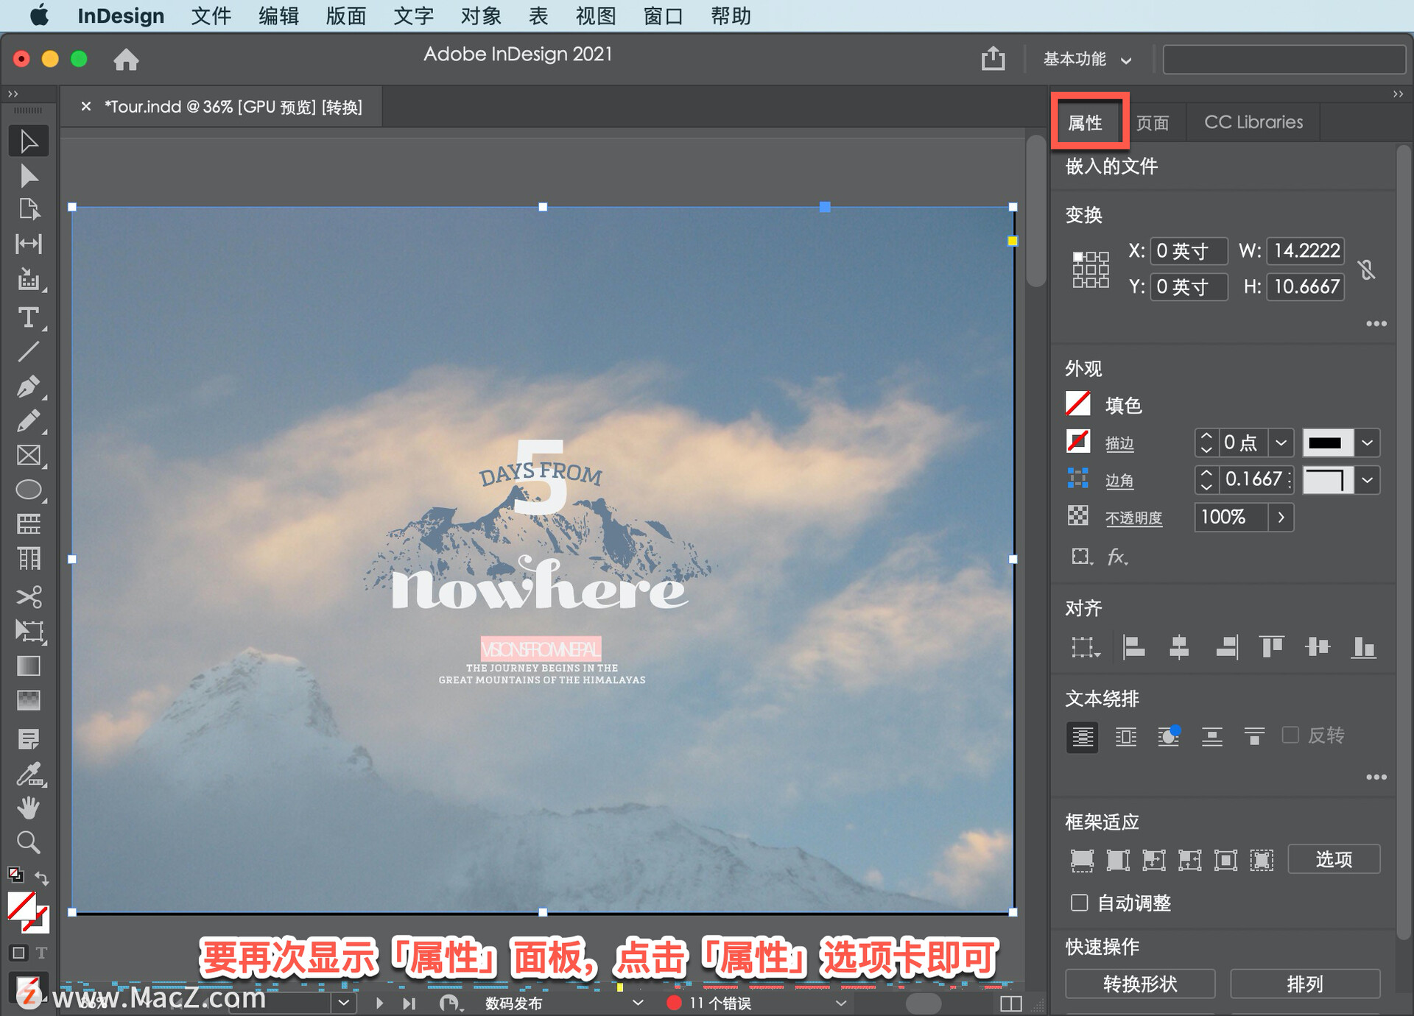
Task: Select the Type tool
Action: pyautogui.click(x=29, y=317)
